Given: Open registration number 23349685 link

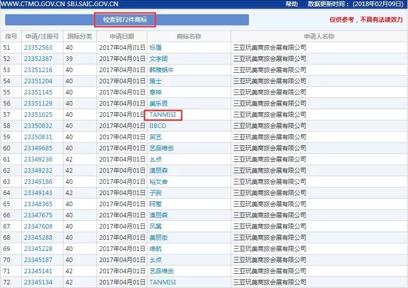Looking at the screenshot, I should [x=38, y=148].
